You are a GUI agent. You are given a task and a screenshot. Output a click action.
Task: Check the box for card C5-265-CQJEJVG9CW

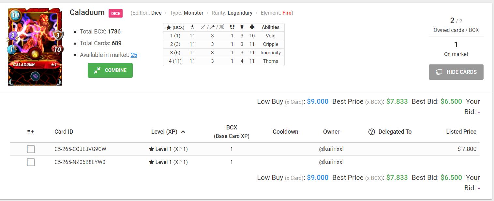pyautogui.click(x=31, y=149)
